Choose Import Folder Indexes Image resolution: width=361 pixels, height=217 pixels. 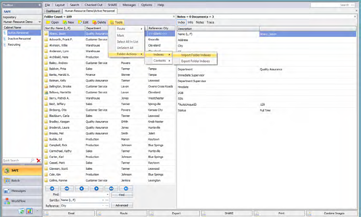tap(195, 55)
